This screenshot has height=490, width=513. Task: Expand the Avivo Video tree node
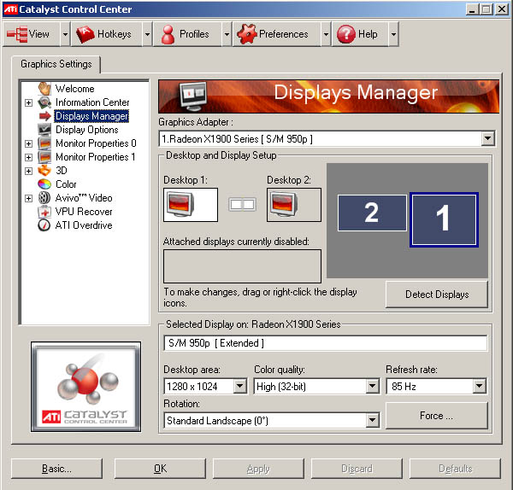[x=29, y=198]
